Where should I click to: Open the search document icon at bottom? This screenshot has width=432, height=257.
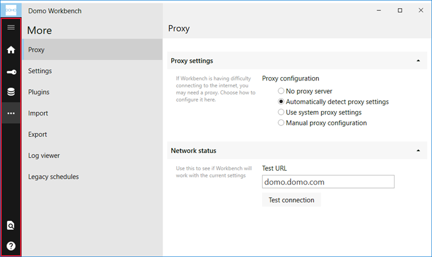click(x=11, y=225)
